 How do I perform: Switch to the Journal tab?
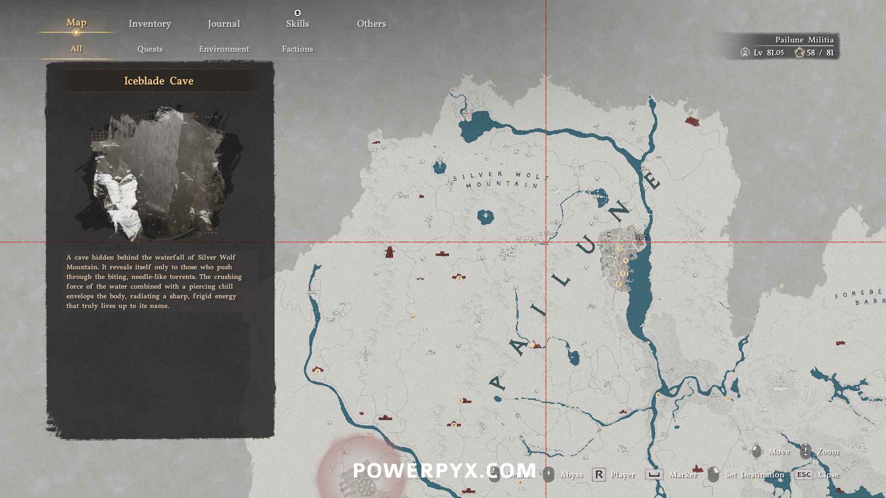223,24
